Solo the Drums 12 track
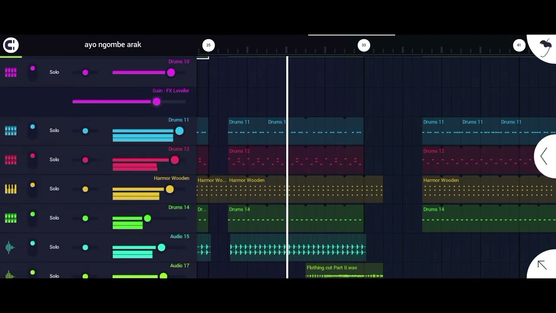This screenshot has width=556, height=313. (54, 160)
